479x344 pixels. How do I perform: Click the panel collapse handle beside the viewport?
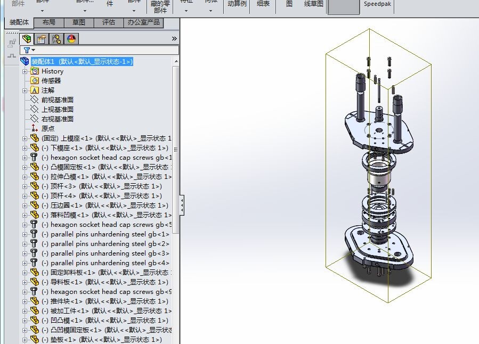(x=182, y=205)
